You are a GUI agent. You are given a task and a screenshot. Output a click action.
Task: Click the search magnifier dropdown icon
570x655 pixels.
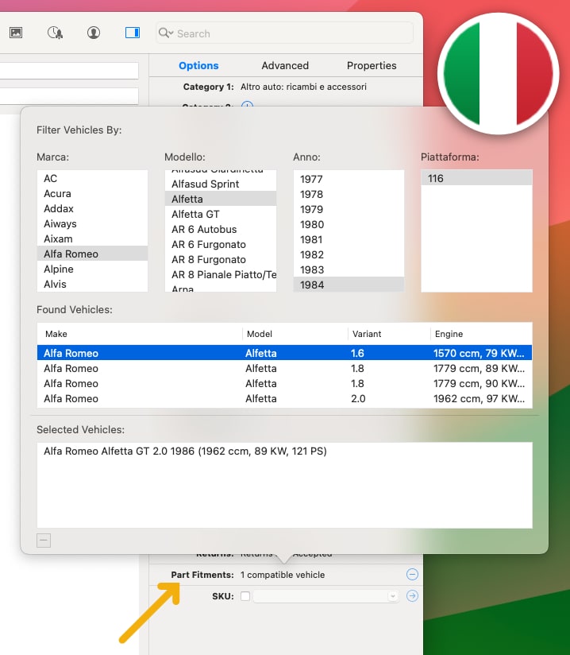tap(166, 33)
